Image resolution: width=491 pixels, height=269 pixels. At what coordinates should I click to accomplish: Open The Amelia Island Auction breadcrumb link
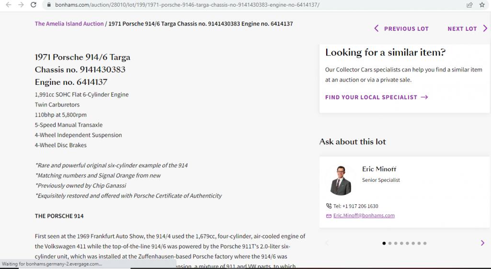[69, 23]
